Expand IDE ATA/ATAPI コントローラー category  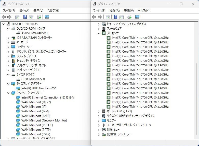8,38
